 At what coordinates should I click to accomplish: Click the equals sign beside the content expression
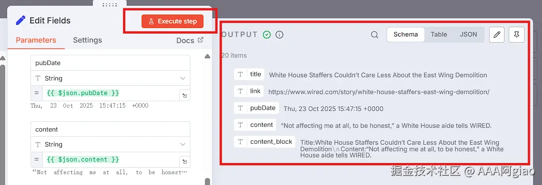tap(37, 159)
